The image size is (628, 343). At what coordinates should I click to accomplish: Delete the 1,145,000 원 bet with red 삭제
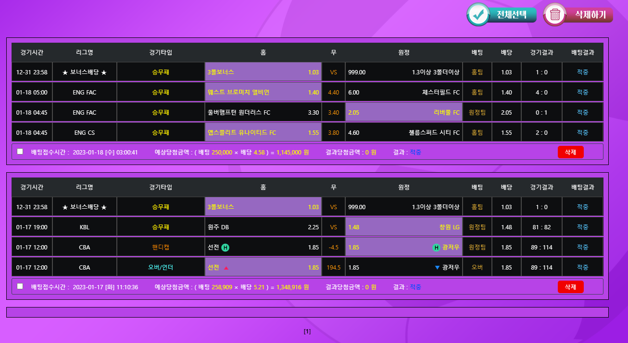570,152
